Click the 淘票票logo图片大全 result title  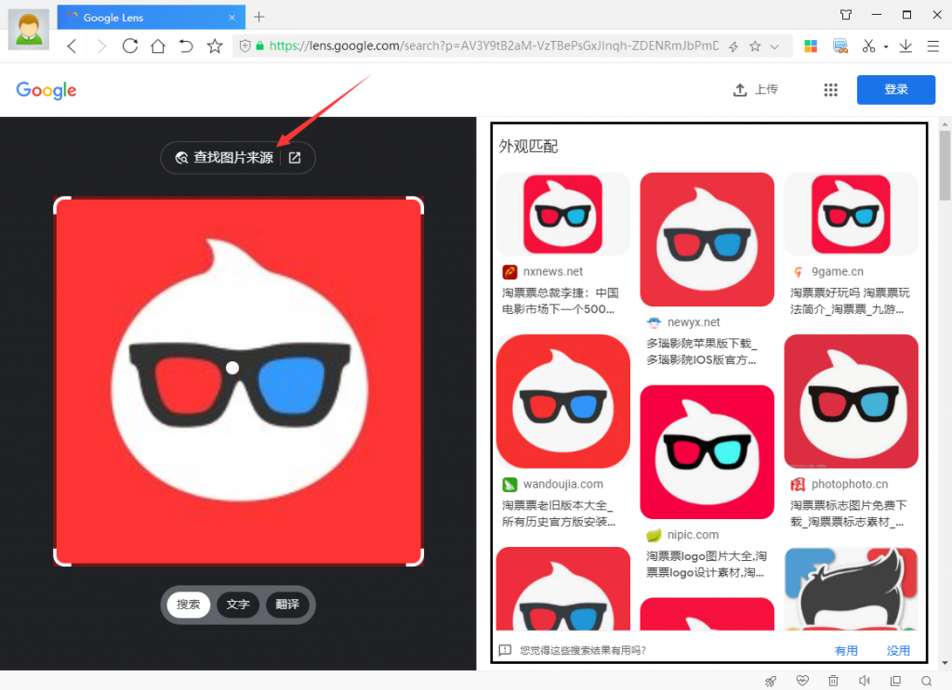pos(707,564)
